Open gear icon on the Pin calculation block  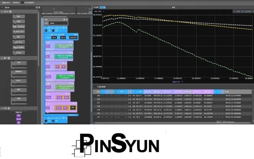coord(63,63)
